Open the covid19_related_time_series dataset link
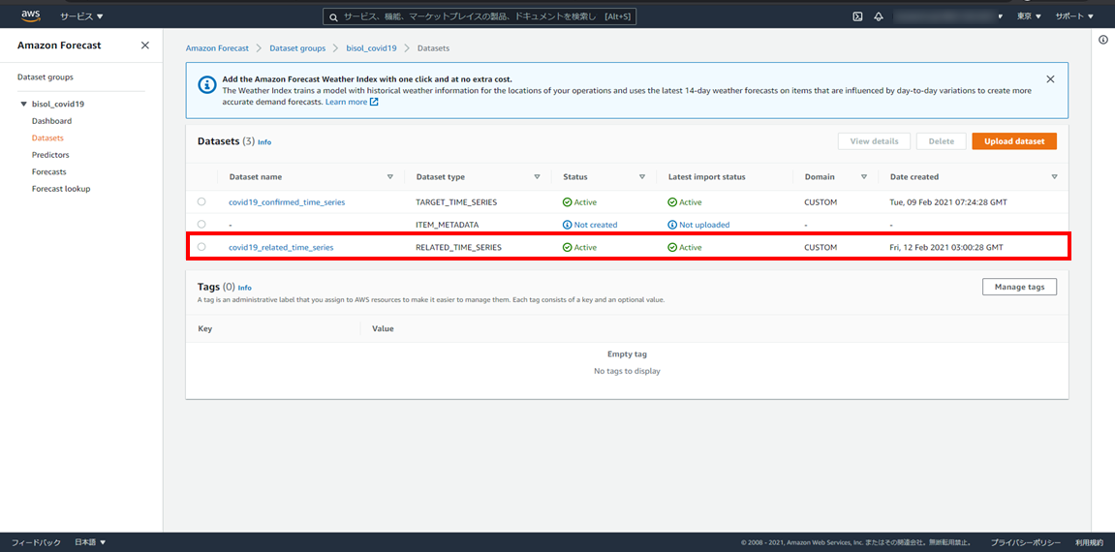This screenshot has height=552, width=1115. point(281,247)
